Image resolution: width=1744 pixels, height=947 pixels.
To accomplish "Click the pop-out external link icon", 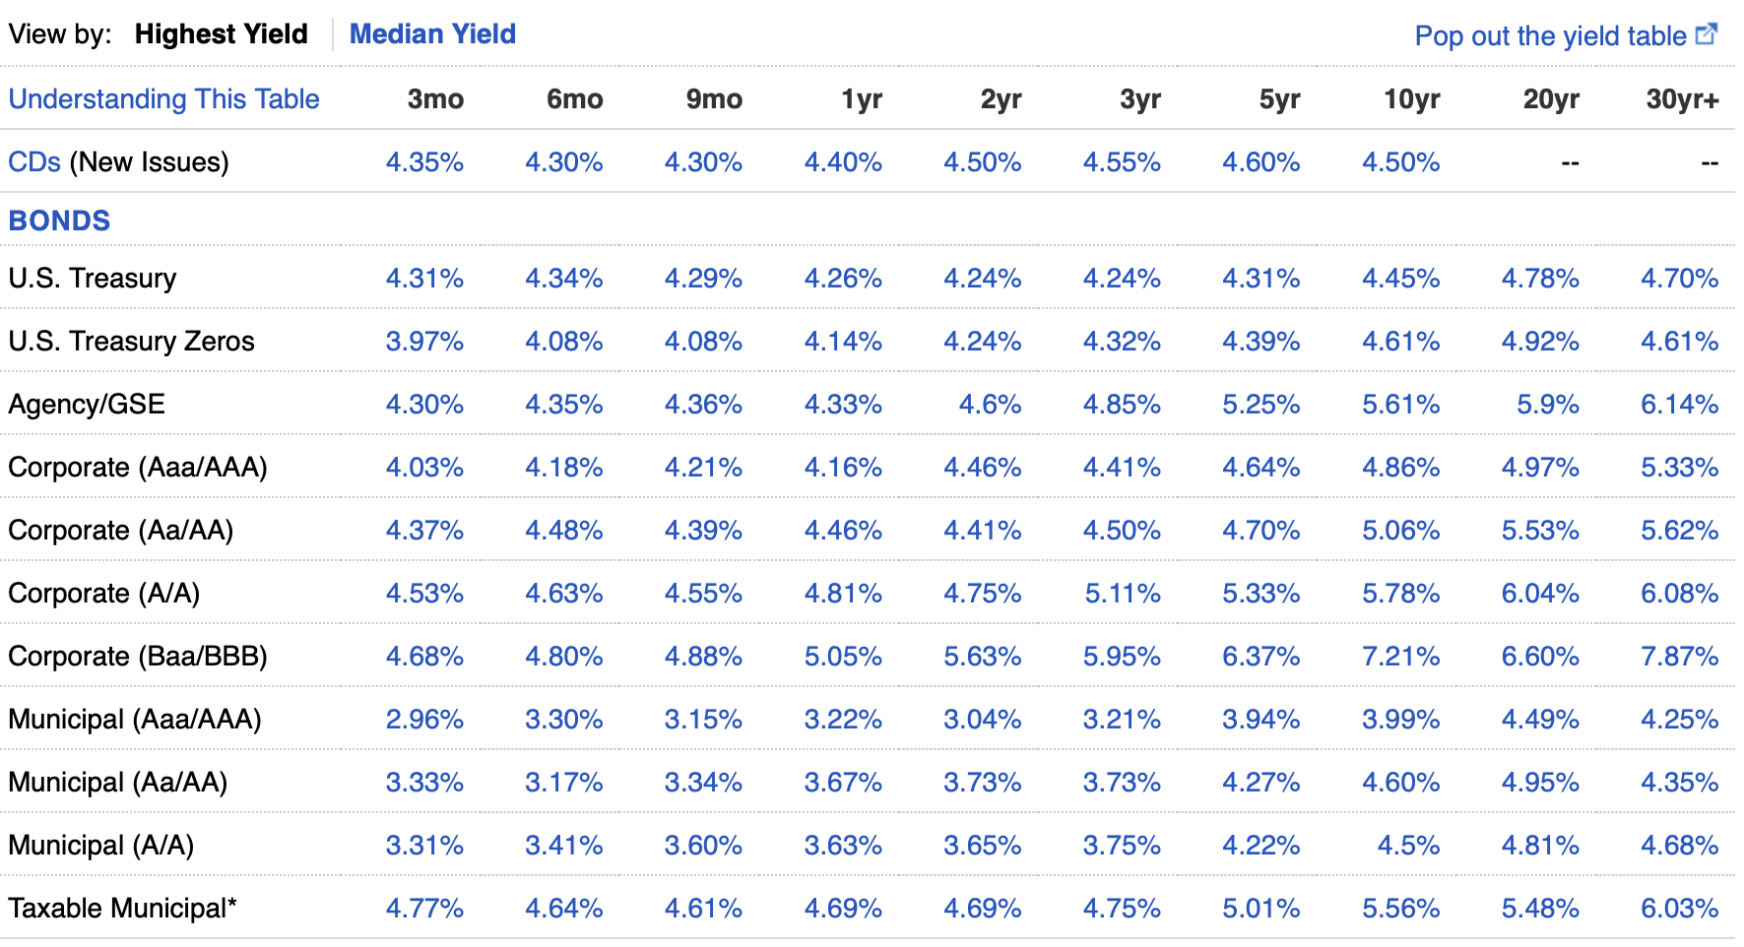I will coord(1707,34).
